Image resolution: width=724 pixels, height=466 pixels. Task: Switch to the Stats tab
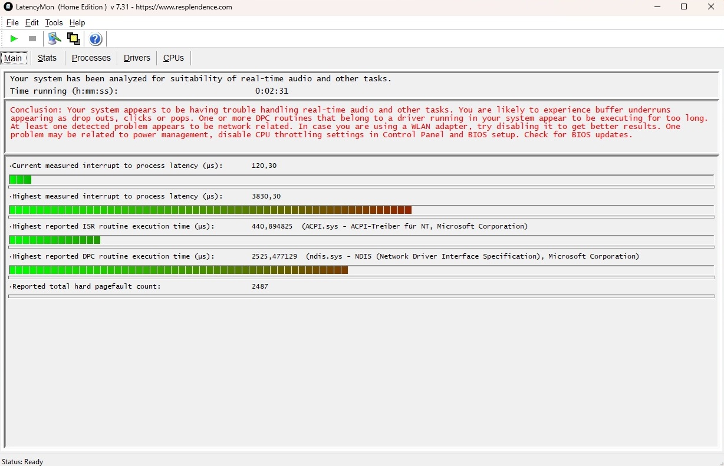click(x=47, y=58)
